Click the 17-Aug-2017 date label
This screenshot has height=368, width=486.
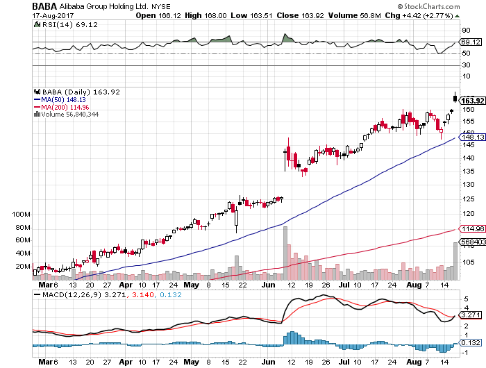pos(53,15)
